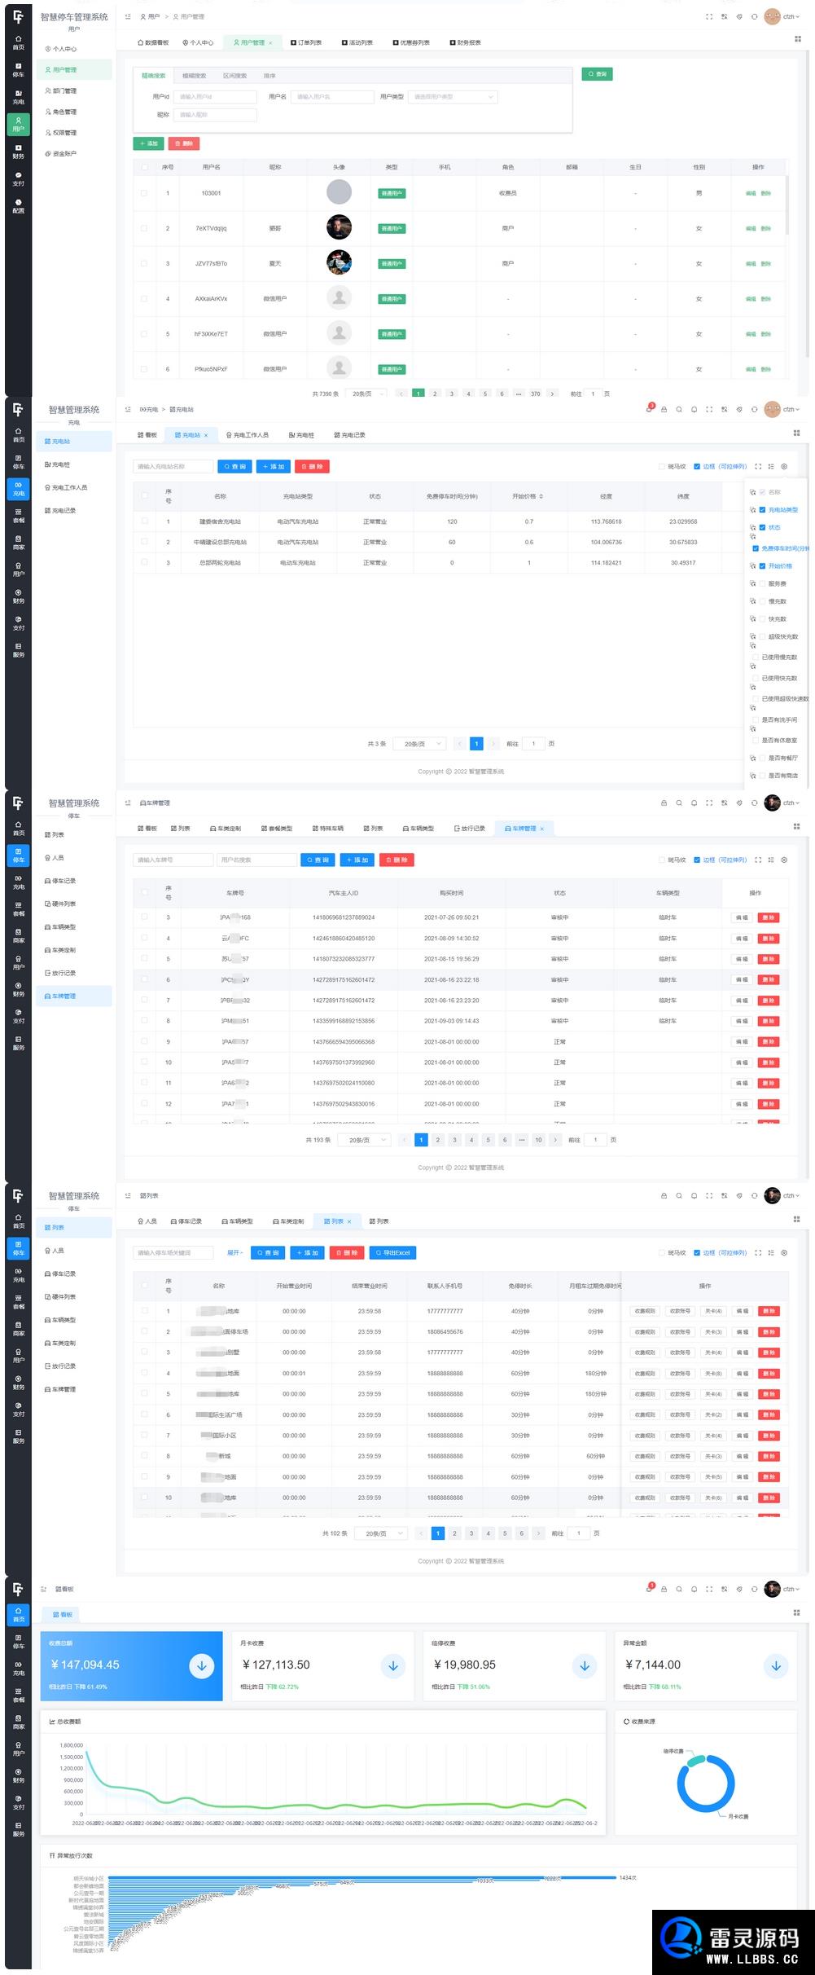Tick checkbox for user row 103001
This screenshot has width=815, height=1975.
click(144, 193)
